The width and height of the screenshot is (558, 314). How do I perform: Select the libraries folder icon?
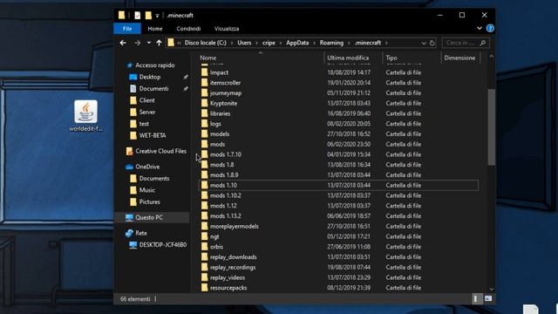click(x=204, y=113)
